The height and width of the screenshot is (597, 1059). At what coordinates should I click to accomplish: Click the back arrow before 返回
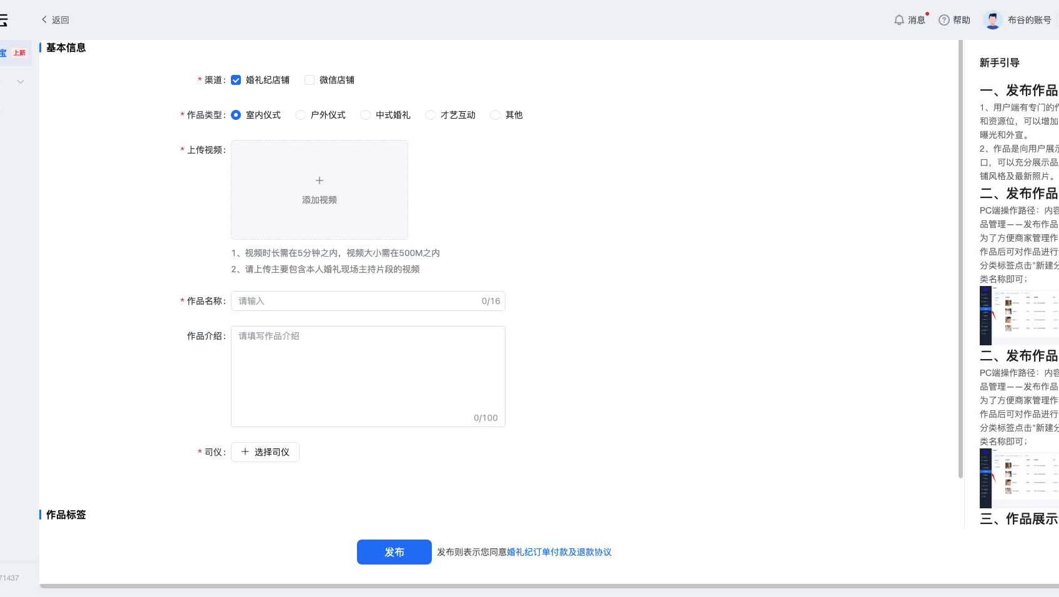click(44, 19)
